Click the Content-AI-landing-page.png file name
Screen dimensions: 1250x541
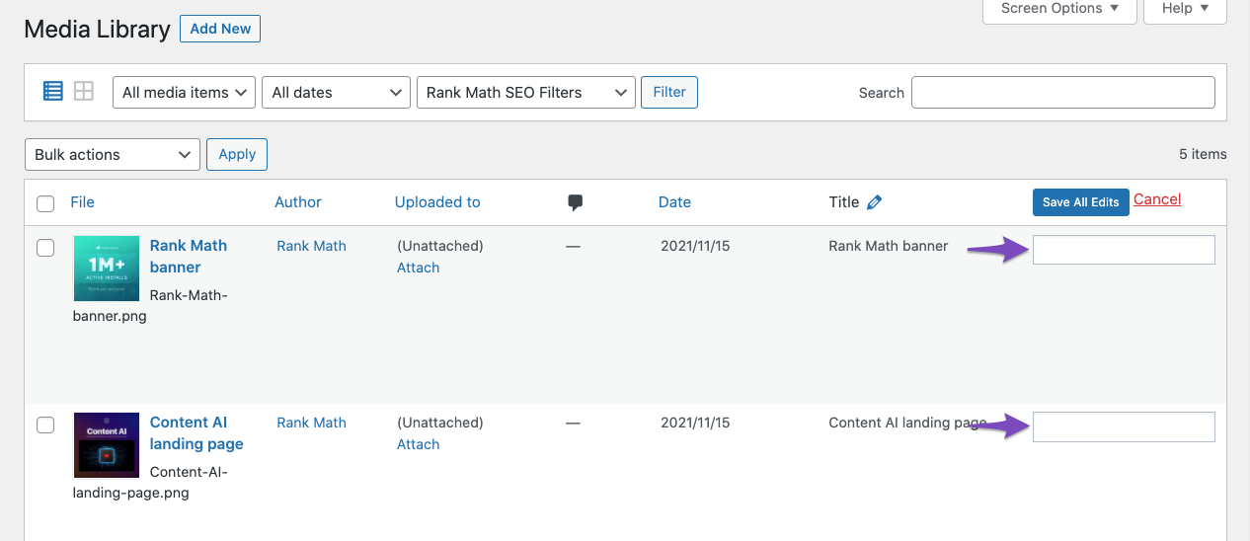tap(150, 482)
